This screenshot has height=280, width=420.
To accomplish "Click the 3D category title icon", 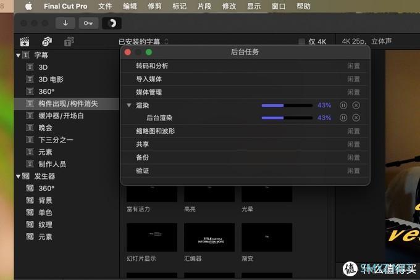I will tap(30, 67).
